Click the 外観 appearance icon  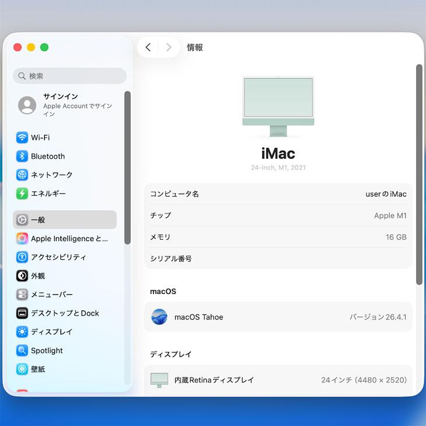22,276
